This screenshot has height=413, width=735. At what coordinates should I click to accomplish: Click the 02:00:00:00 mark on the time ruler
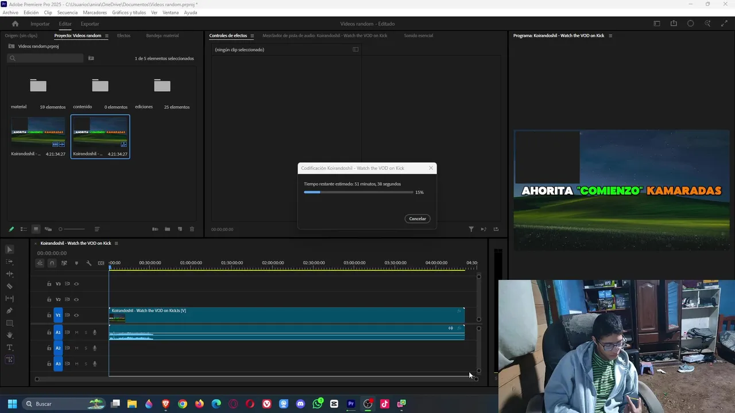273,263
